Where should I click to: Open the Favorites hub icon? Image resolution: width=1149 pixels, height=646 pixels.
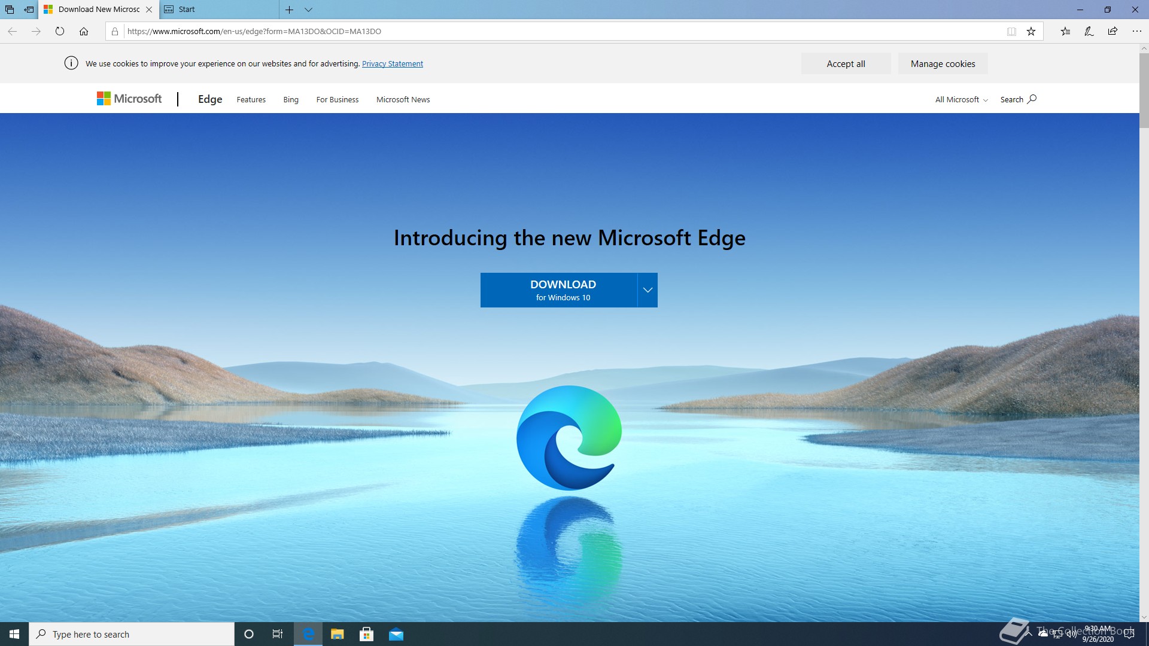1065,32
